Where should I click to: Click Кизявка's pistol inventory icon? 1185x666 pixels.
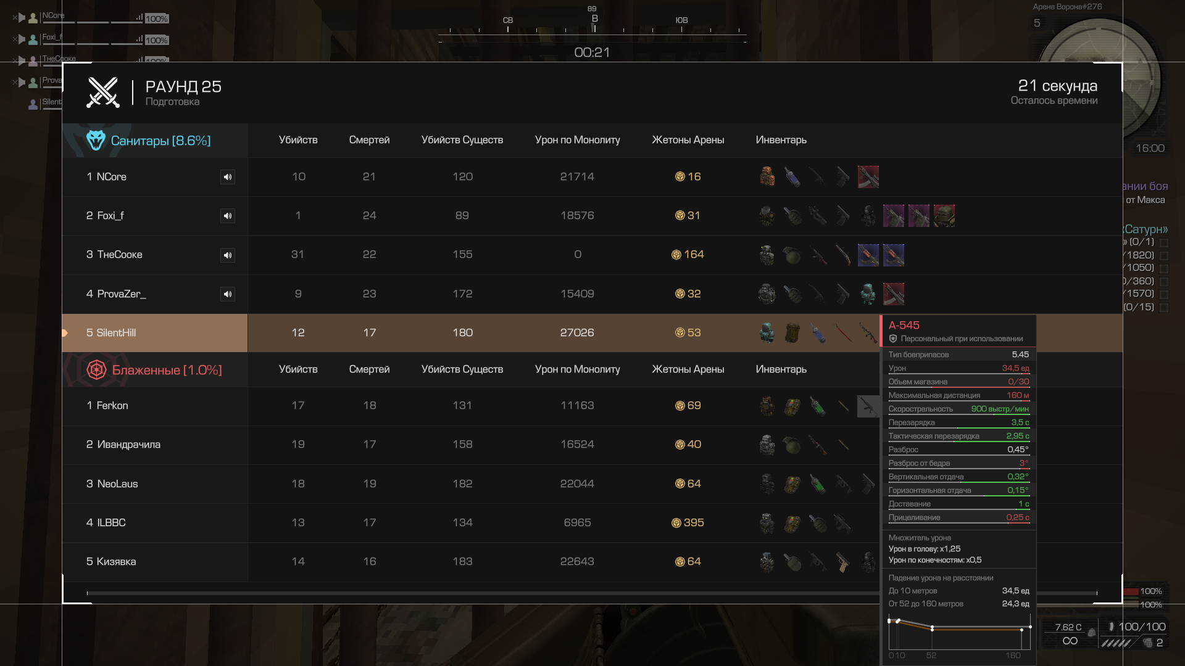click(843, 562)
